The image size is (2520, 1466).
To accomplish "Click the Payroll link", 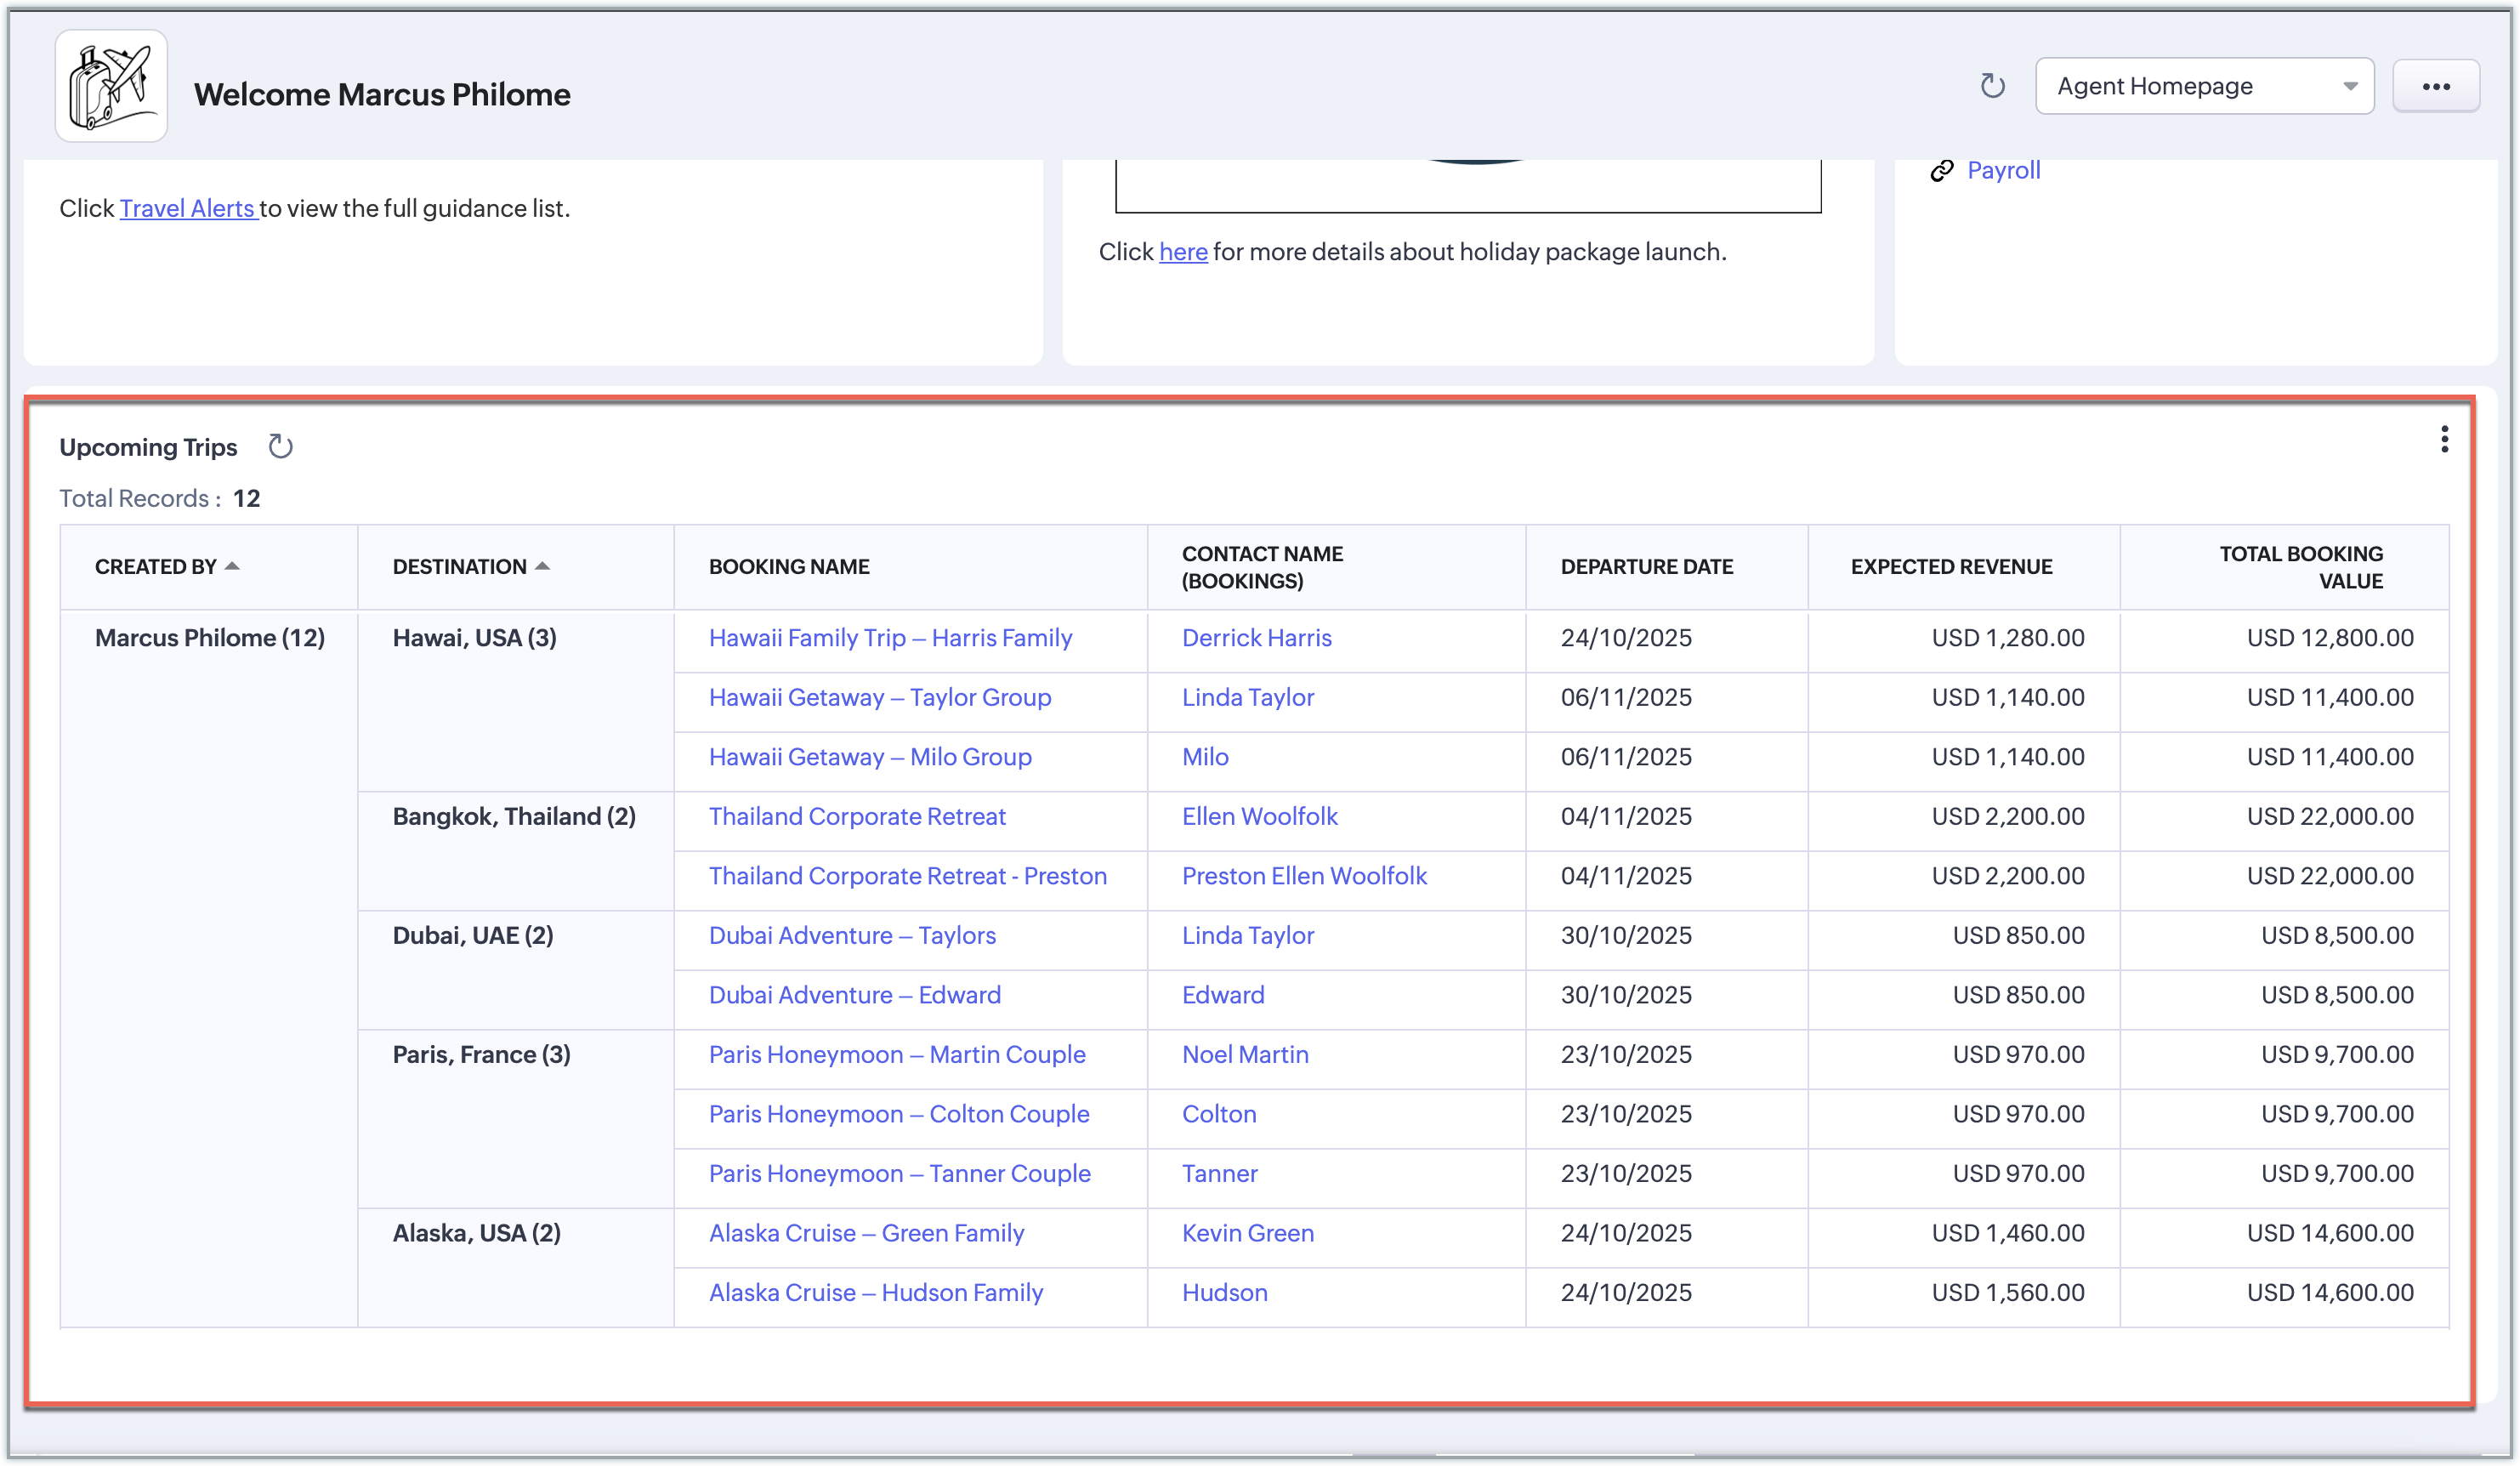I will coord(2003,170).
